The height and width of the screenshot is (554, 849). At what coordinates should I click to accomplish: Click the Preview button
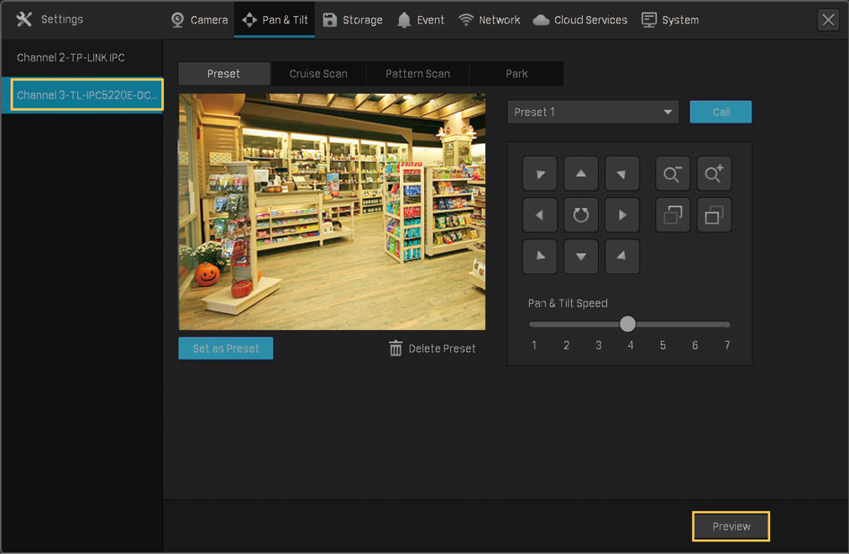coord(731,526)
